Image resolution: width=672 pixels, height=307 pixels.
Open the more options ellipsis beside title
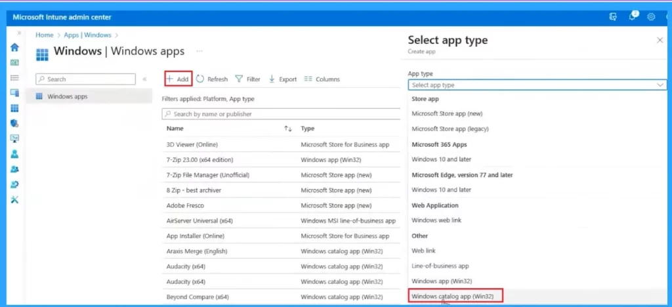tap(199, 51)
